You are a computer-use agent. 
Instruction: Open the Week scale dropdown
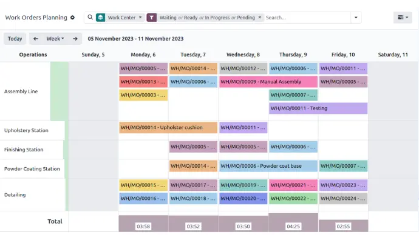pyautogui.click(x=55, y=39)
